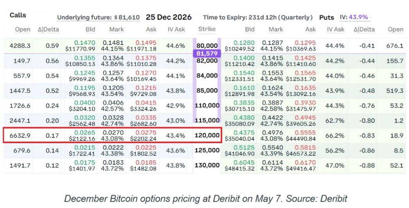Click the 85,000 put mark 0.1624
The width and height of the screenshot is (409, 208).
(x=273, y=88)
